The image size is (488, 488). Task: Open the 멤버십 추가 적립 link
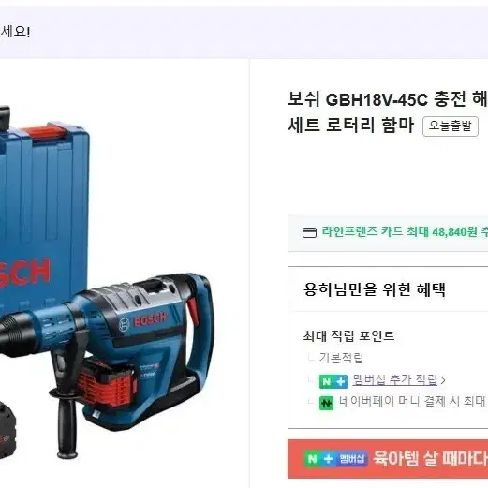click(395, 379)
